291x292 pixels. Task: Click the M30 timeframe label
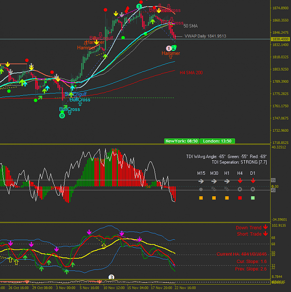[214, 173]
